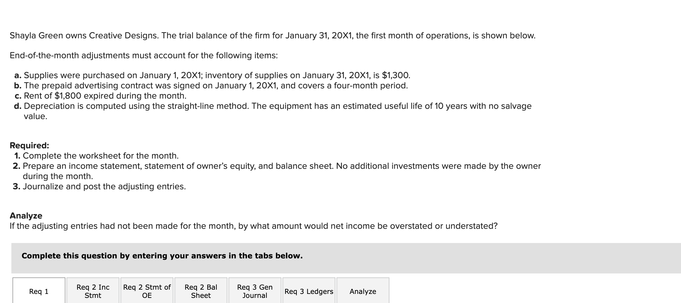681x303 pixels.
Task: Click requirement 1 complete the worksheet text
Action: point(100,155)
